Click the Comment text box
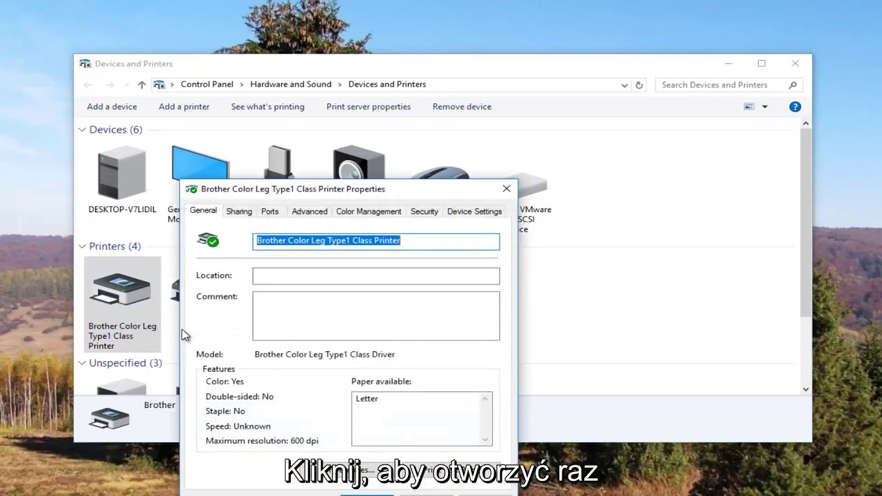882x496 pixels. click(376, 316)
